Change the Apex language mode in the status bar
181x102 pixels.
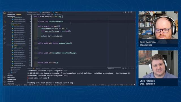coord(109,85)
